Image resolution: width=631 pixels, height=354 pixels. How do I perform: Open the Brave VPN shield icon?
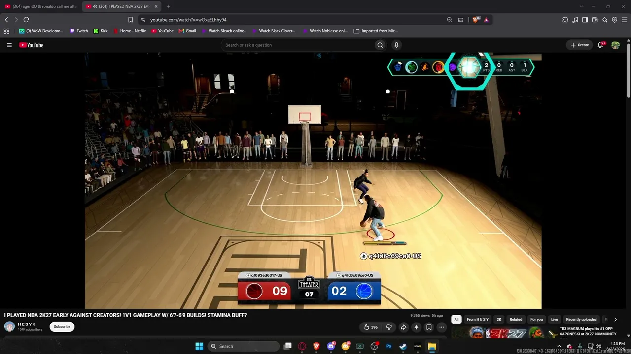[x=614, y=20]
